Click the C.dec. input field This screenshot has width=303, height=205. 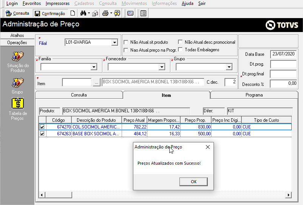230,82
